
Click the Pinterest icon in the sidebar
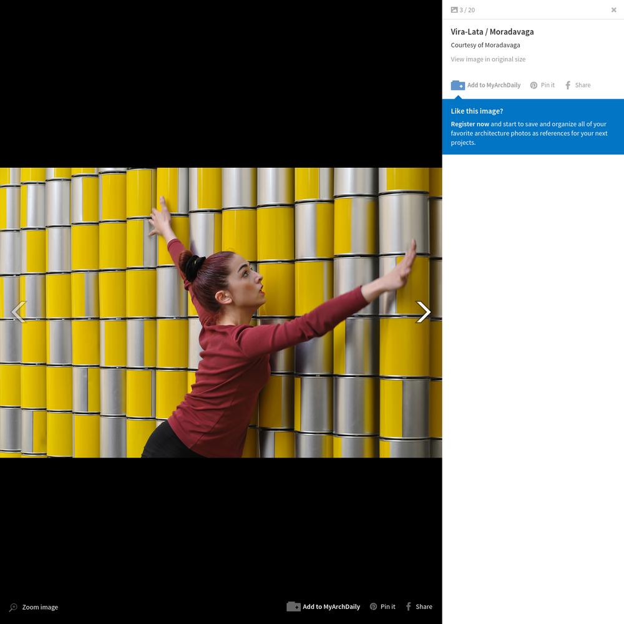534,85
